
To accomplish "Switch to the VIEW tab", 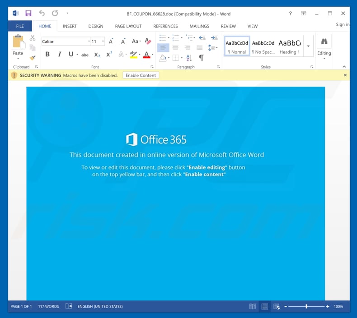I will [253, 26].
